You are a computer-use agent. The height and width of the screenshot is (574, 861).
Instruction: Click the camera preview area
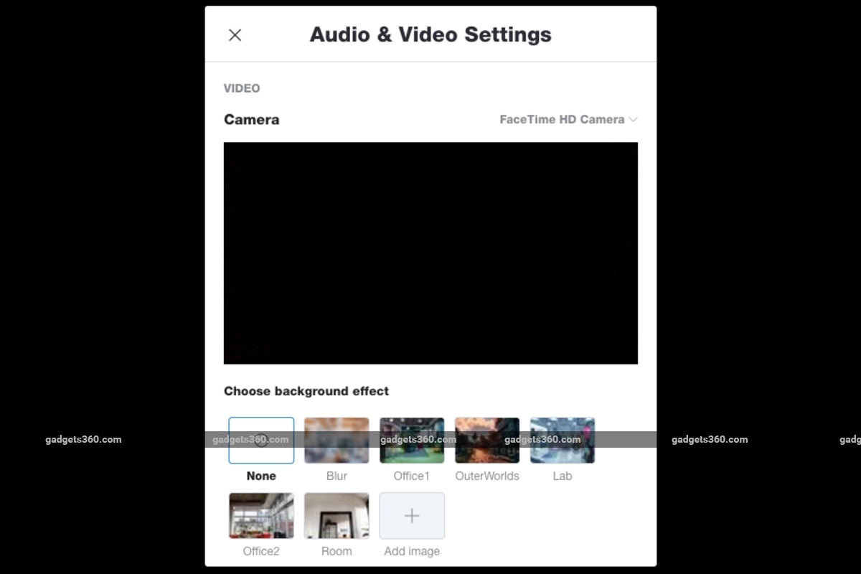[430, 253]
